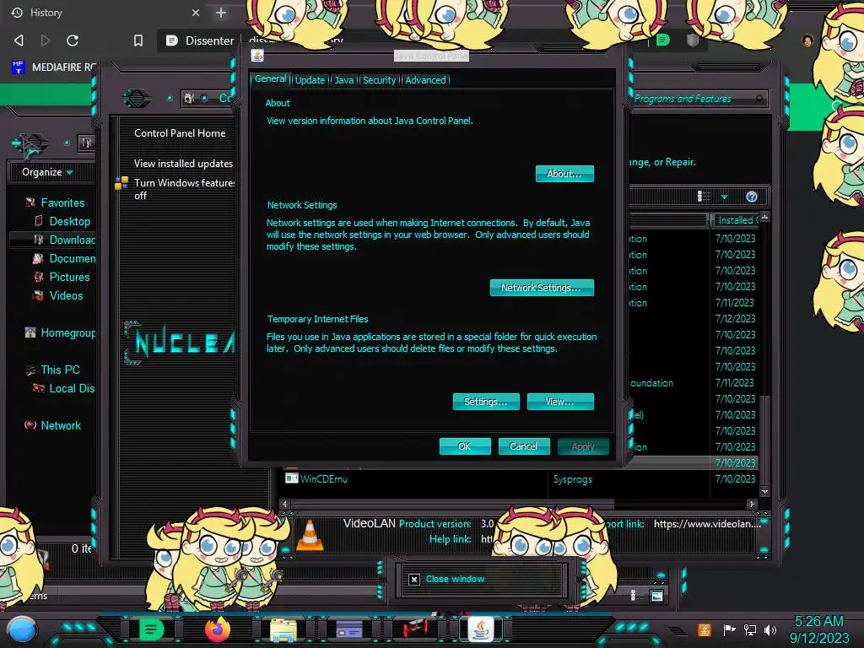Switch to the Security tab
The image size is (864, 648).
[379, 80]
